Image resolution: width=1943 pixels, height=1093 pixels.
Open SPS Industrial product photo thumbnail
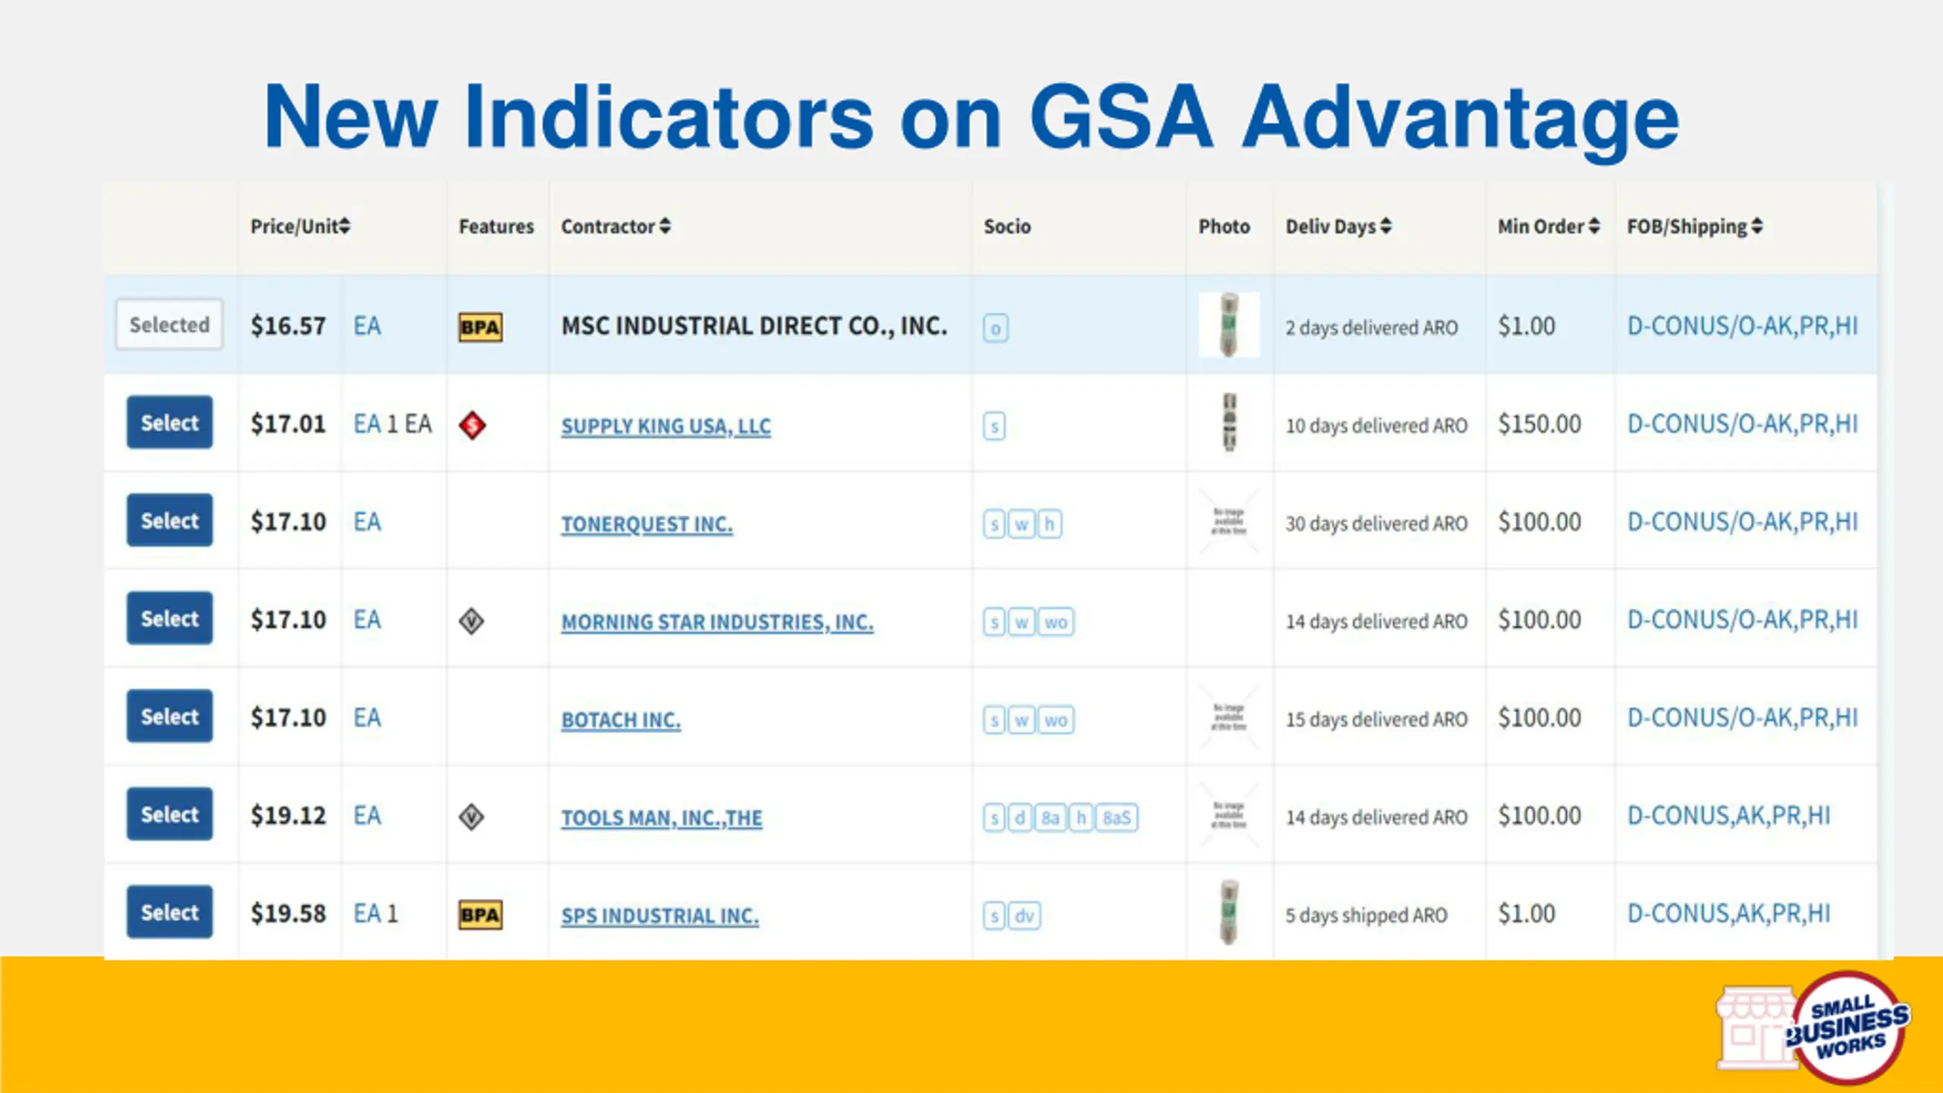(1229, 912)
